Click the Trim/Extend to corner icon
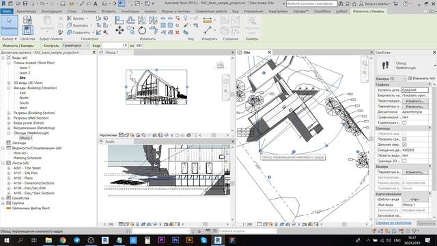Image resolution: width=437 pixels, height=246 pixels. click(153, 30)
